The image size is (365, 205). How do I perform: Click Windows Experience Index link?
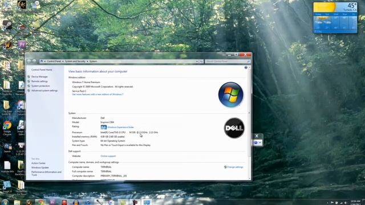pos(120,127)
